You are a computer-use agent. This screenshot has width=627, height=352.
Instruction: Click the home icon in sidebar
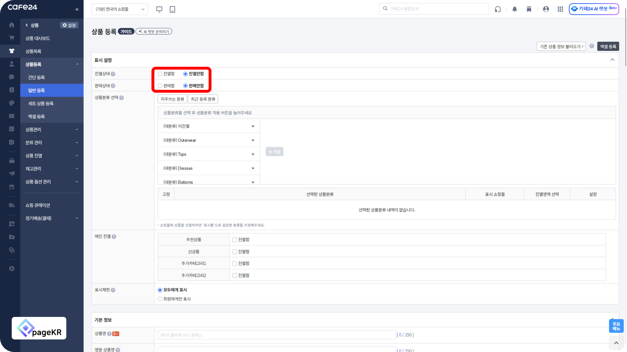pos(12,25)
